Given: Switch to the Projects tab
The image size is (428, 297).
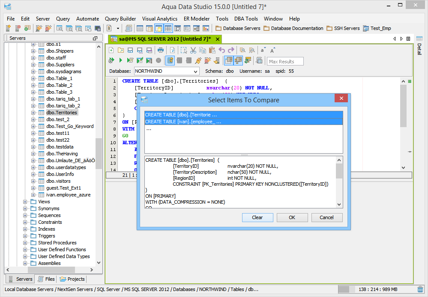Looking at the screenshot, I should click(72, 279).
